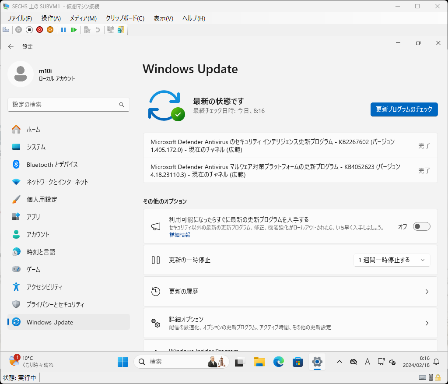Image resolution: width=448 pixels, height=384 pixels.
Task: Select アカウント in the sidebar
Action: coord(69,234)
